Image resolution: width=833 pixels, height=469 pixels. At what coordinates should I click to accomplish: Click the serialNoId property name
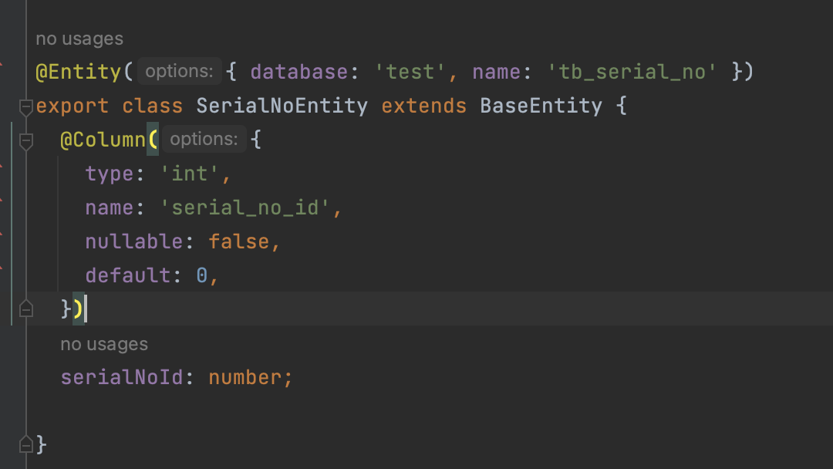coord(123,378)
